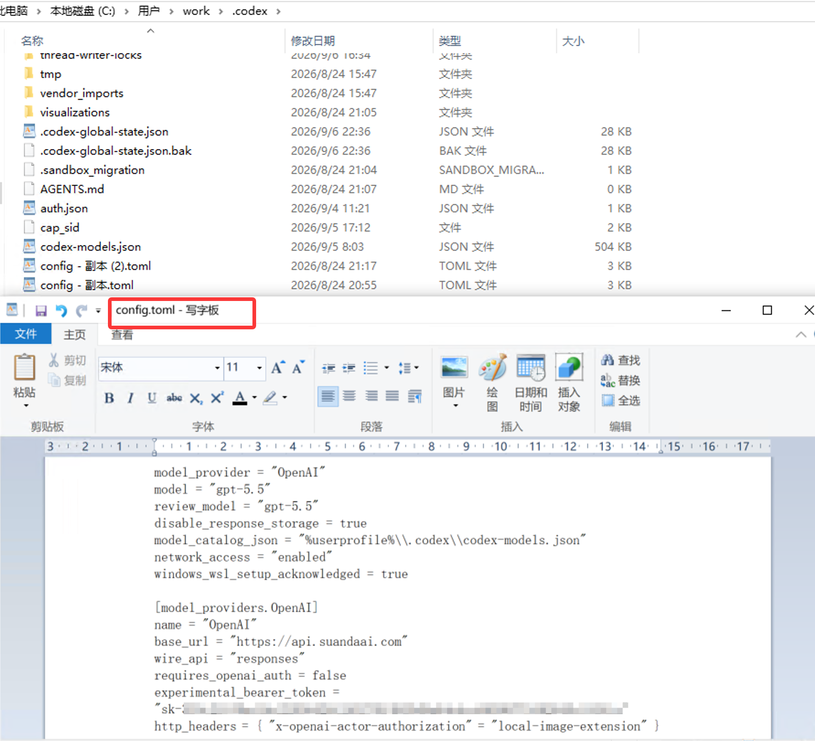Open the Quick Access Toolbar customize arrow
The image size is (815, 741).
tap(98, 311)
